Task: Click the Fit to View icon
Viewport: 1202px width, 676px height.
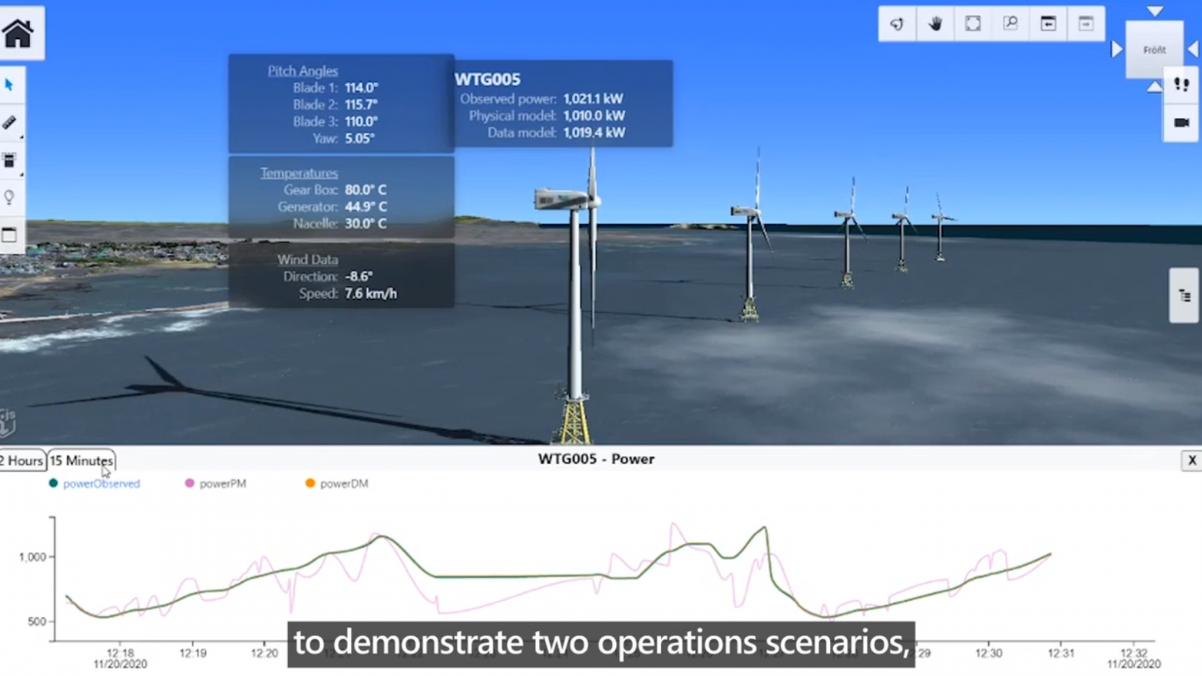Action: [973, 24]
